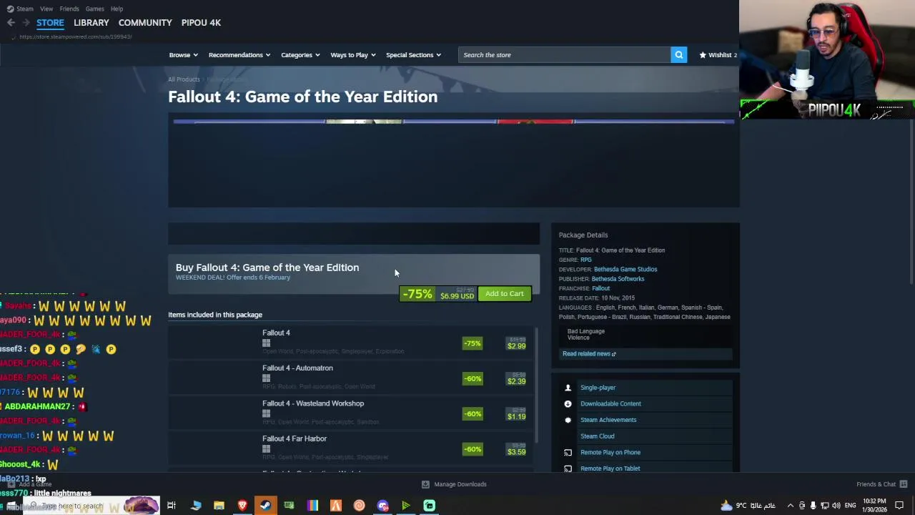Click the green play-arrow taskbar icon

click(x=405, y=506)
